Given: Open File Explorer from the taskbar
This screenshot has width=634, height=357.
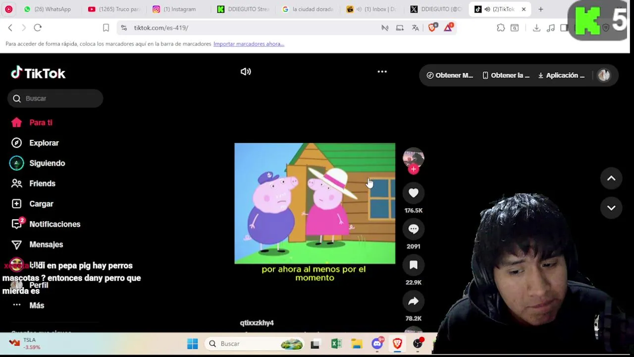Looking at the screenshot, I should tap(357, 344).
